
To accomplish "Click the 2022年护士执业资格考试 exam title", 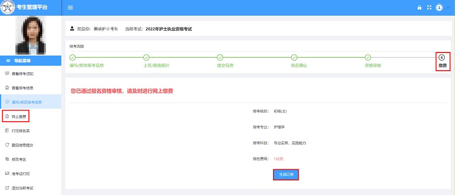I will coord(168,29).
